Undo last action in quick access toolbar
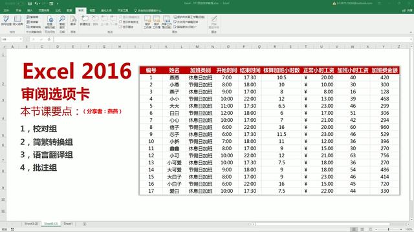Screen dimensions: 414x232 click(x=36, y=3)
